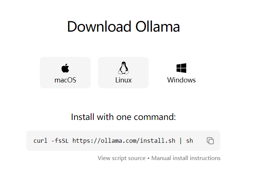Copy the install command to clipboard
The height and width of the screenshot is (170, 261).
pyautogui.click(x=210, y=141)
